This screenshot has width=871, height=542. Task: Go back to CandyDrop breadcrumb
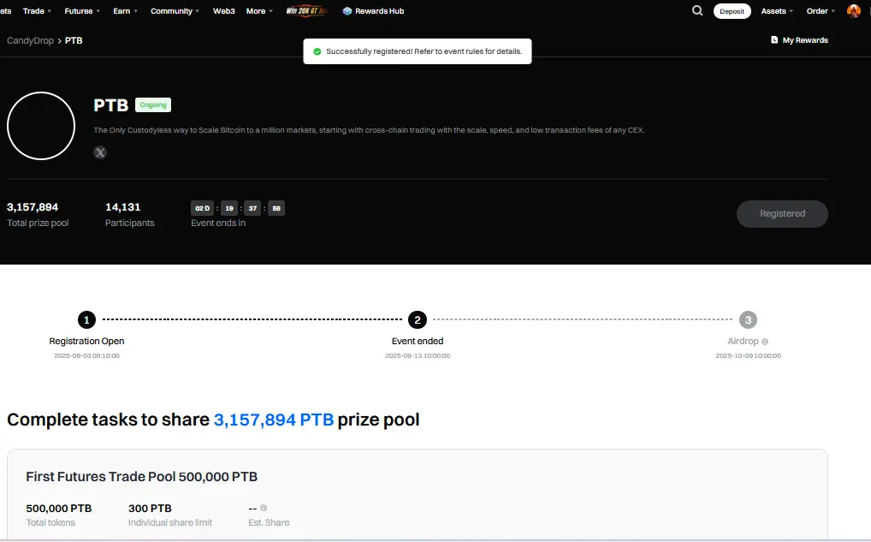pos(30,40)
